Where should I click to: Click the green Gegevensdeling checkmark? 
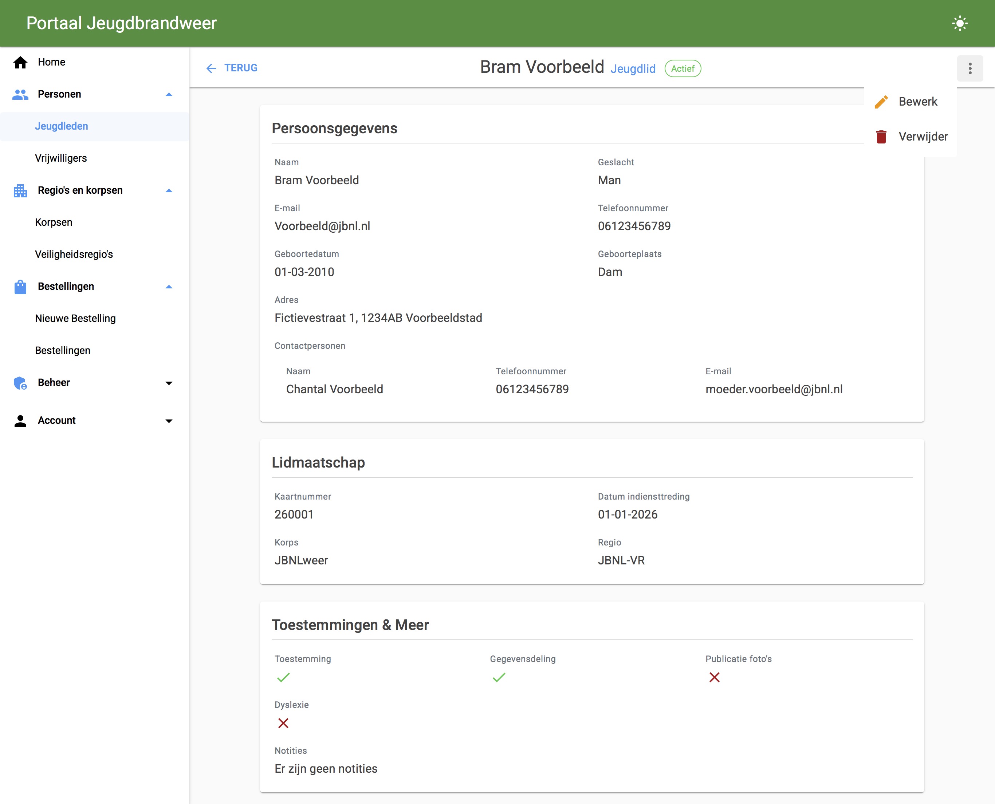[499, 678]
